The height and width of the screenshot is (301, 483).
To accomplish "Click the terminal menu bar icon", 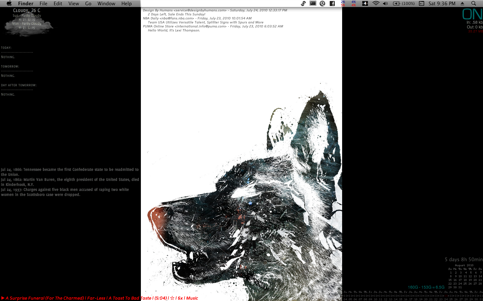I will pos(313,3).
